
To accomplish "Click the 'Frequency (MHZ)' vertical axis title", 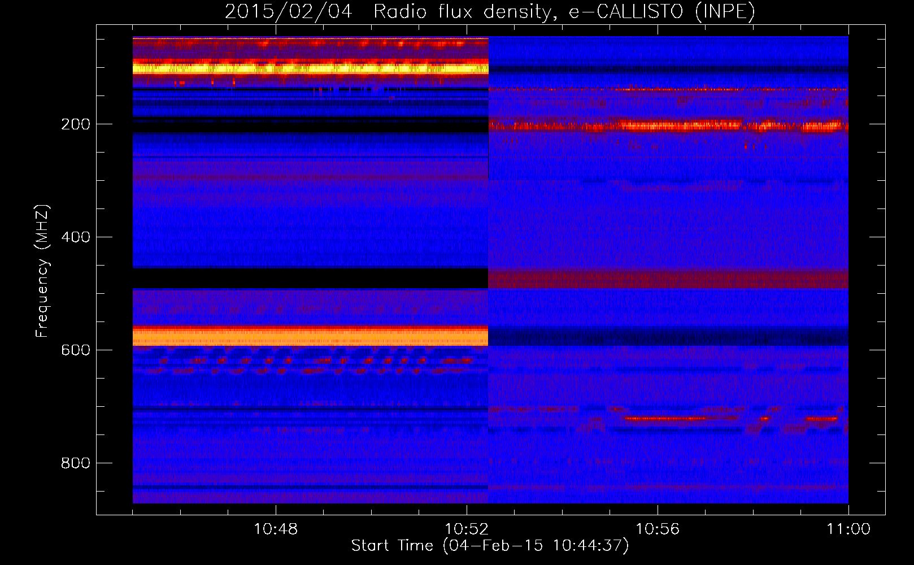I will point(42,271).
